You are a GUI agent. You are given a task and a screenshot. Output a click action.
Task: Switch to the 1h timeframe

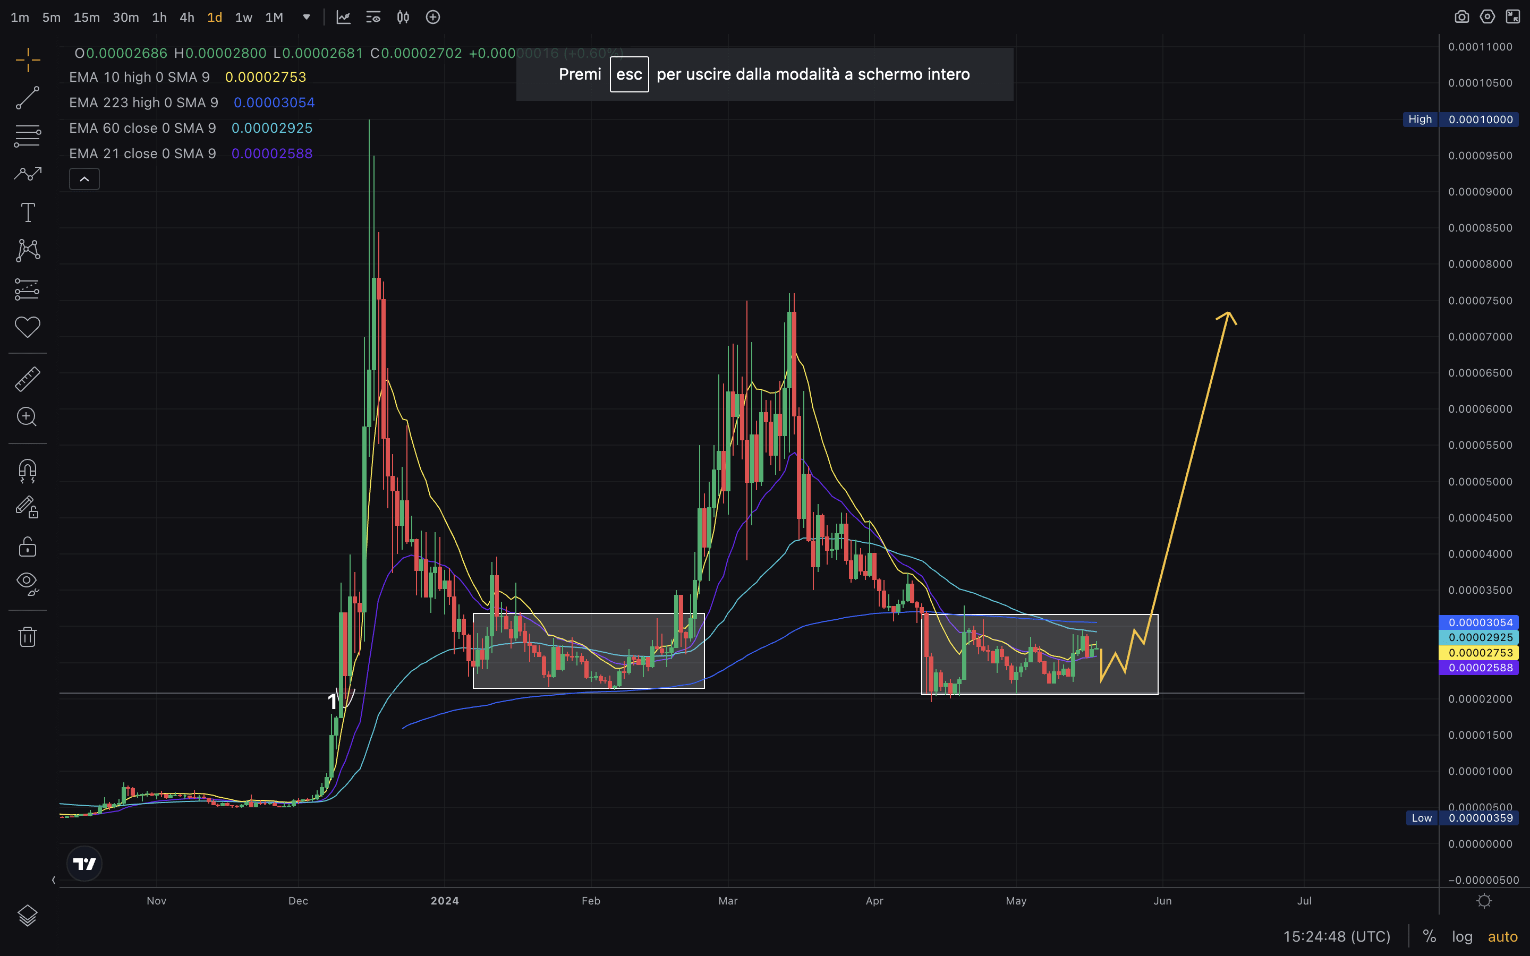159,17
